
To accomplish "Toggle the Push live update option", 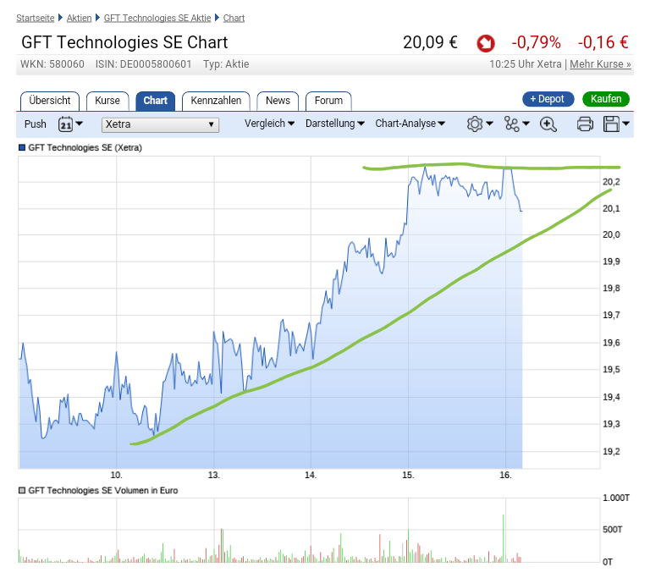I will [x=36, y=124].
